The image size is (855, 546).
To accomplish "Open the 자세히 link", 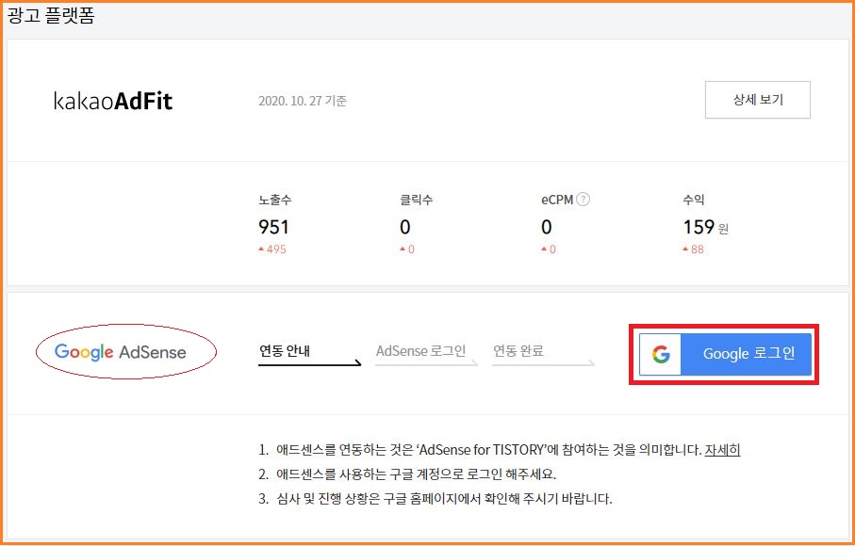I will click(722, 450).
